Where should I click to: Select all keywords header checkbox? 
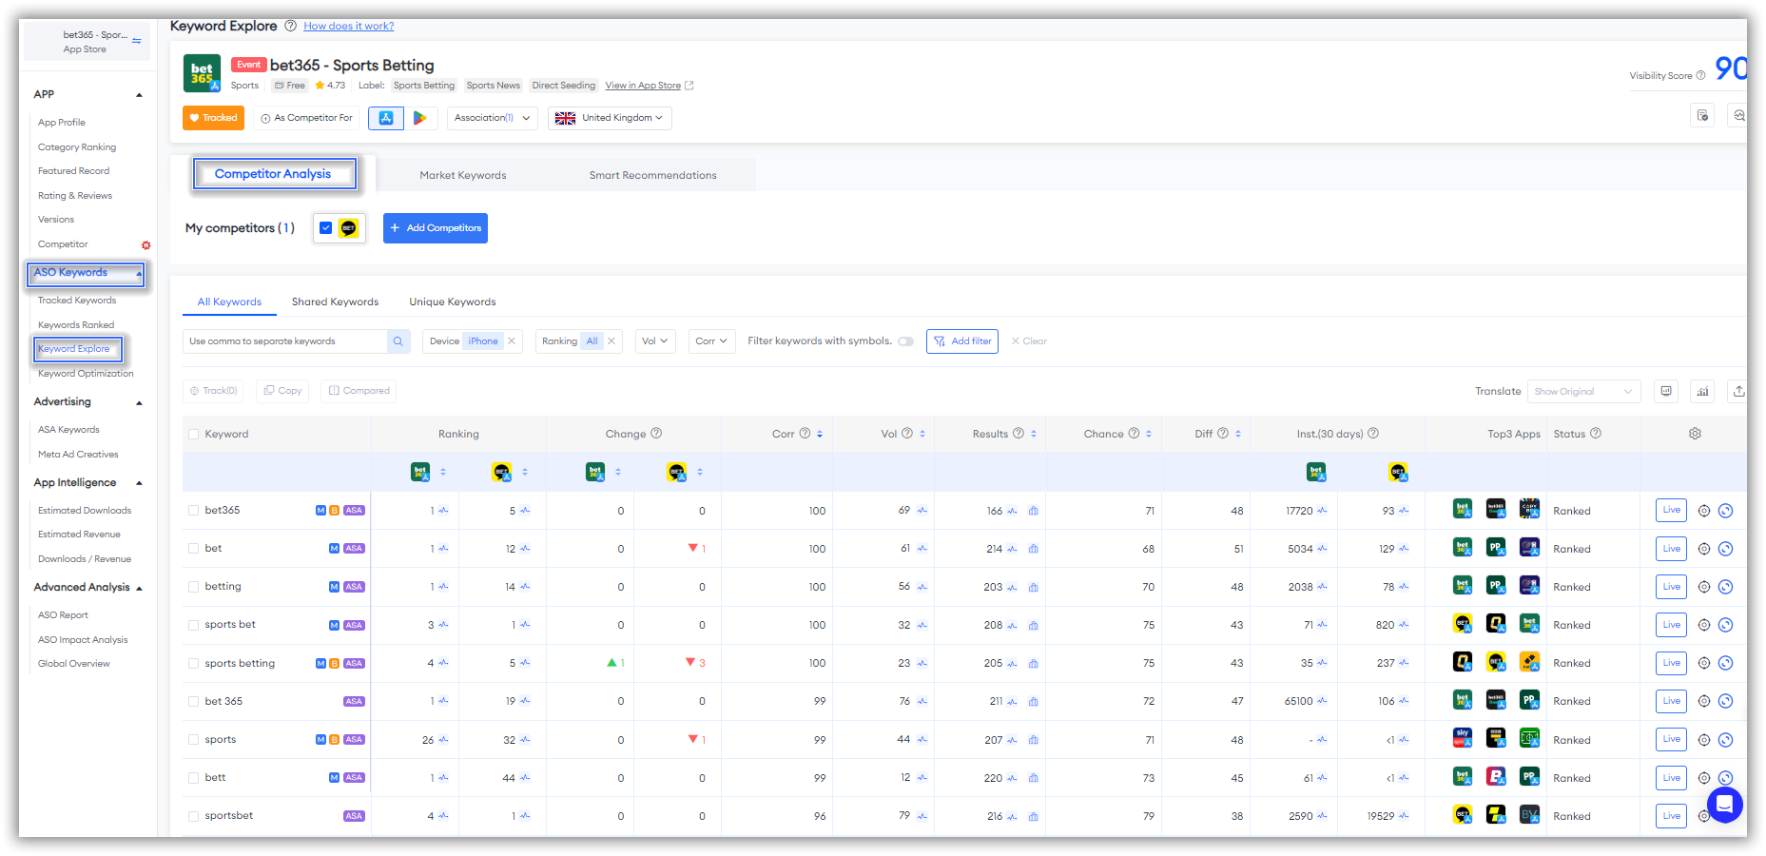(194, 435)
